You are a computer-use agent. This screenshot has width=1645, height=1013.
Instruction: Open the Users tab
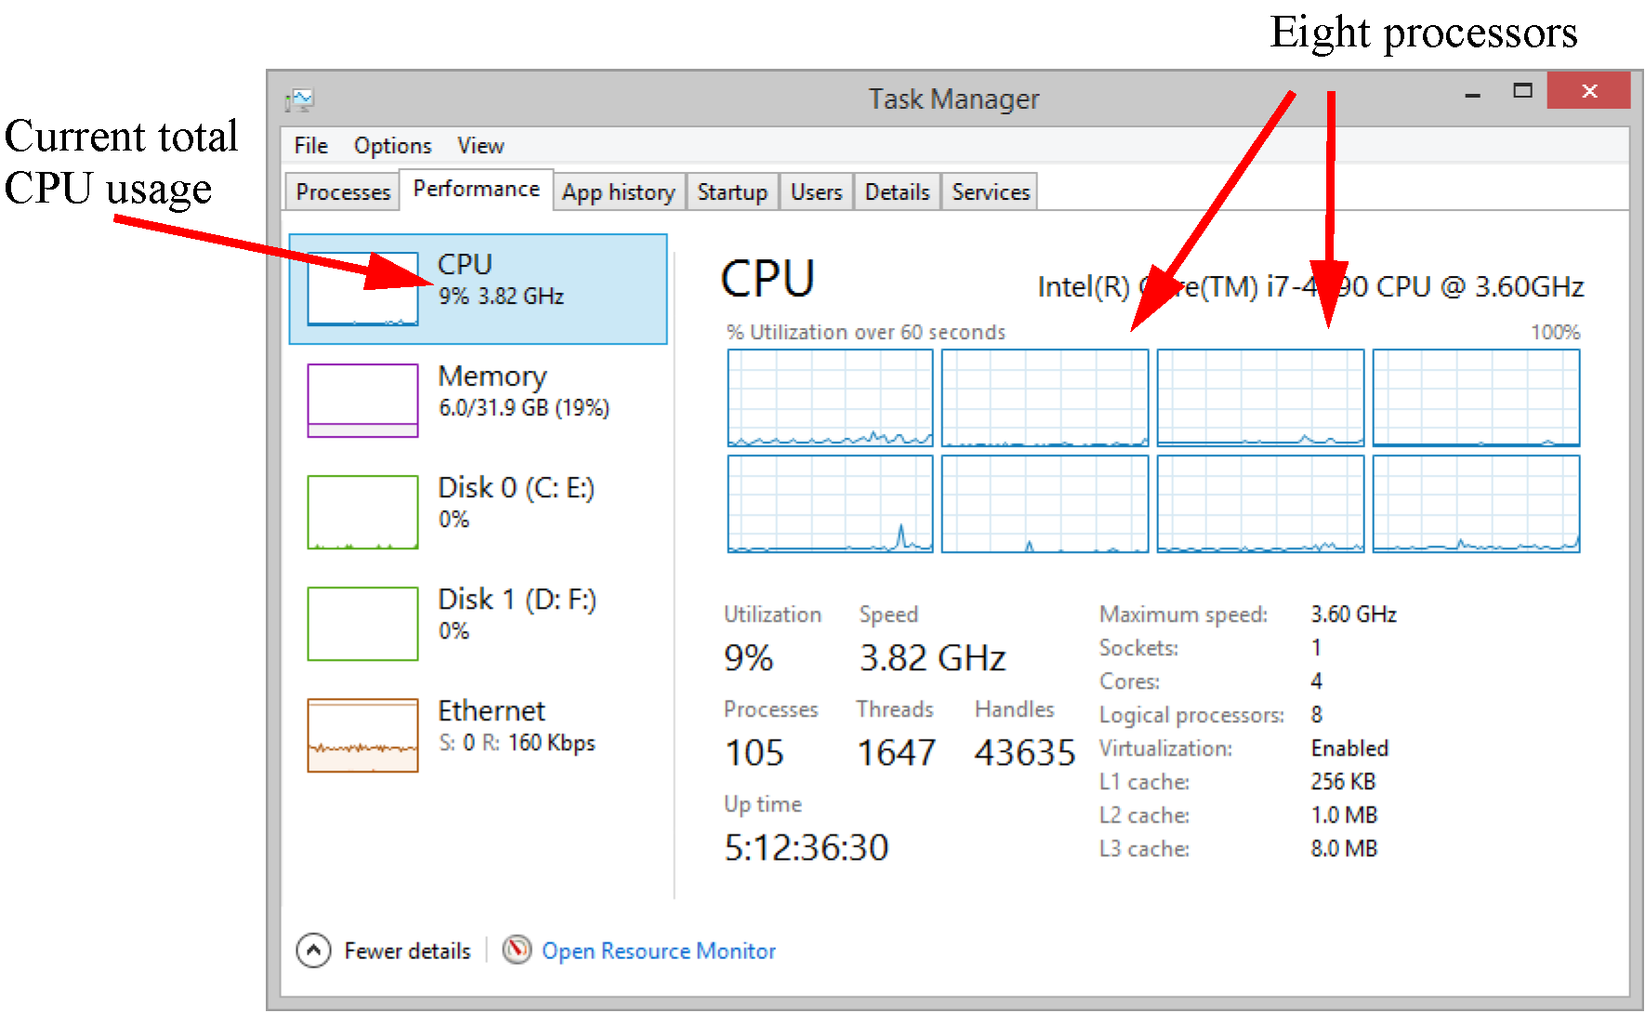tap(816, 192)
